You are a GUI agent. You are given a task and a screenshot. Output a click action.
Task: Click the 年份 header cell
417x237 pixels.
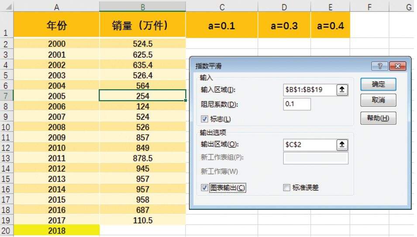click(x=56, y=25)
